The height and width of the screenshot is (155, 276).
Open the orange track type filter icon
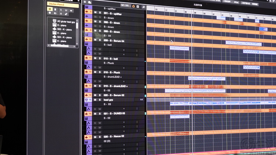point(134,6)
